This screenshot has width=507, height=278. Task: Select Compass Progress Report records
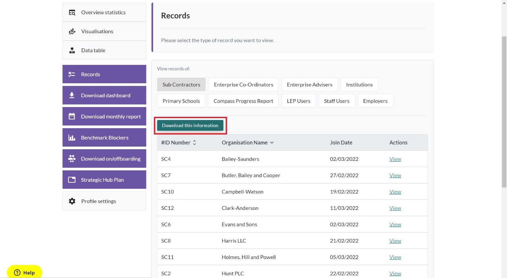click(x=243, y=101)
